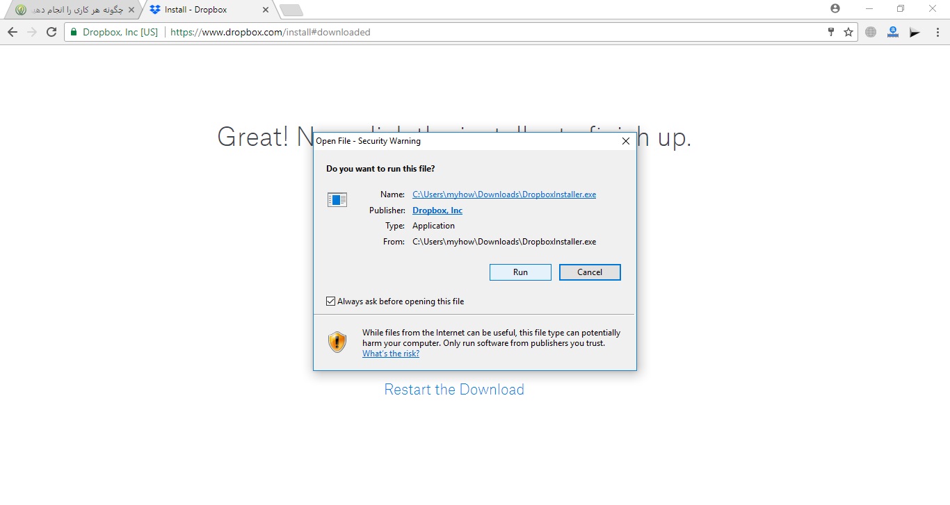The width and height of the screenshot is (950, 505).
Task: Click the Dropbox, Inc publisher link
Action: coord(437,210)
